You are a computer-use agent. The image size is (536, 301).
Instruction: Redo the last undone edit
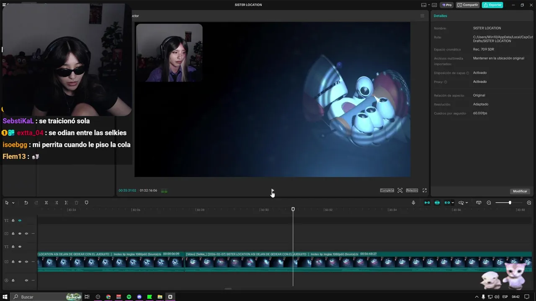[x=36, y=203]
